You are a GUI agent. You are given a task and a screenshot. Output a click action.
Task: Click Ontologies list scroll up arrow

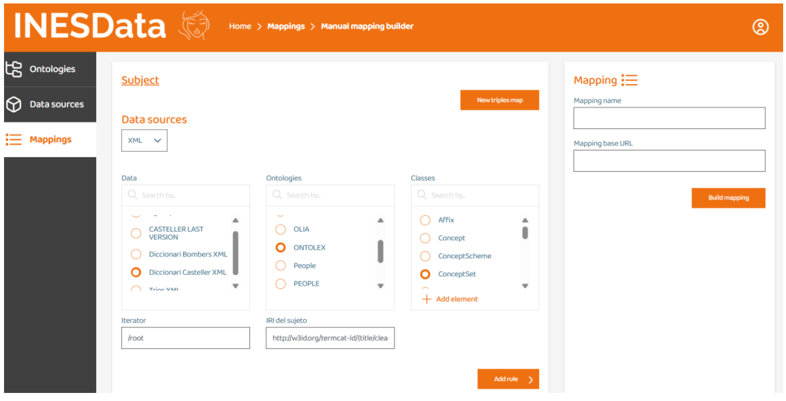380,220
